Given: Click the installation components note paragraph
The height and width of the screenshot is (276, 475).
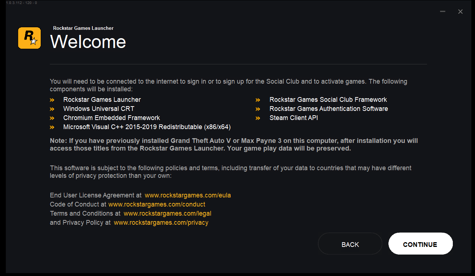Looking at the screenshot, I should point(228,85).
